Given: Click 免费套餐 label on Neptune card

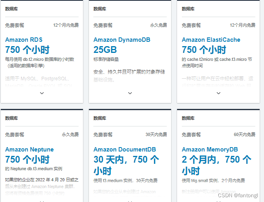Looking at the screenshot, I should point(15,134).
